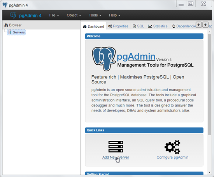Click the vertical scrollbar thumb on dashboard

209,84
